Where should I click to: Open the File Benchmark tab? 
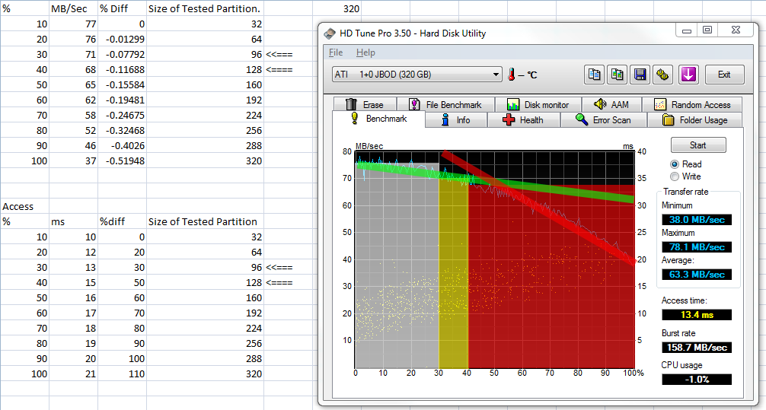[x=445, y=104]
